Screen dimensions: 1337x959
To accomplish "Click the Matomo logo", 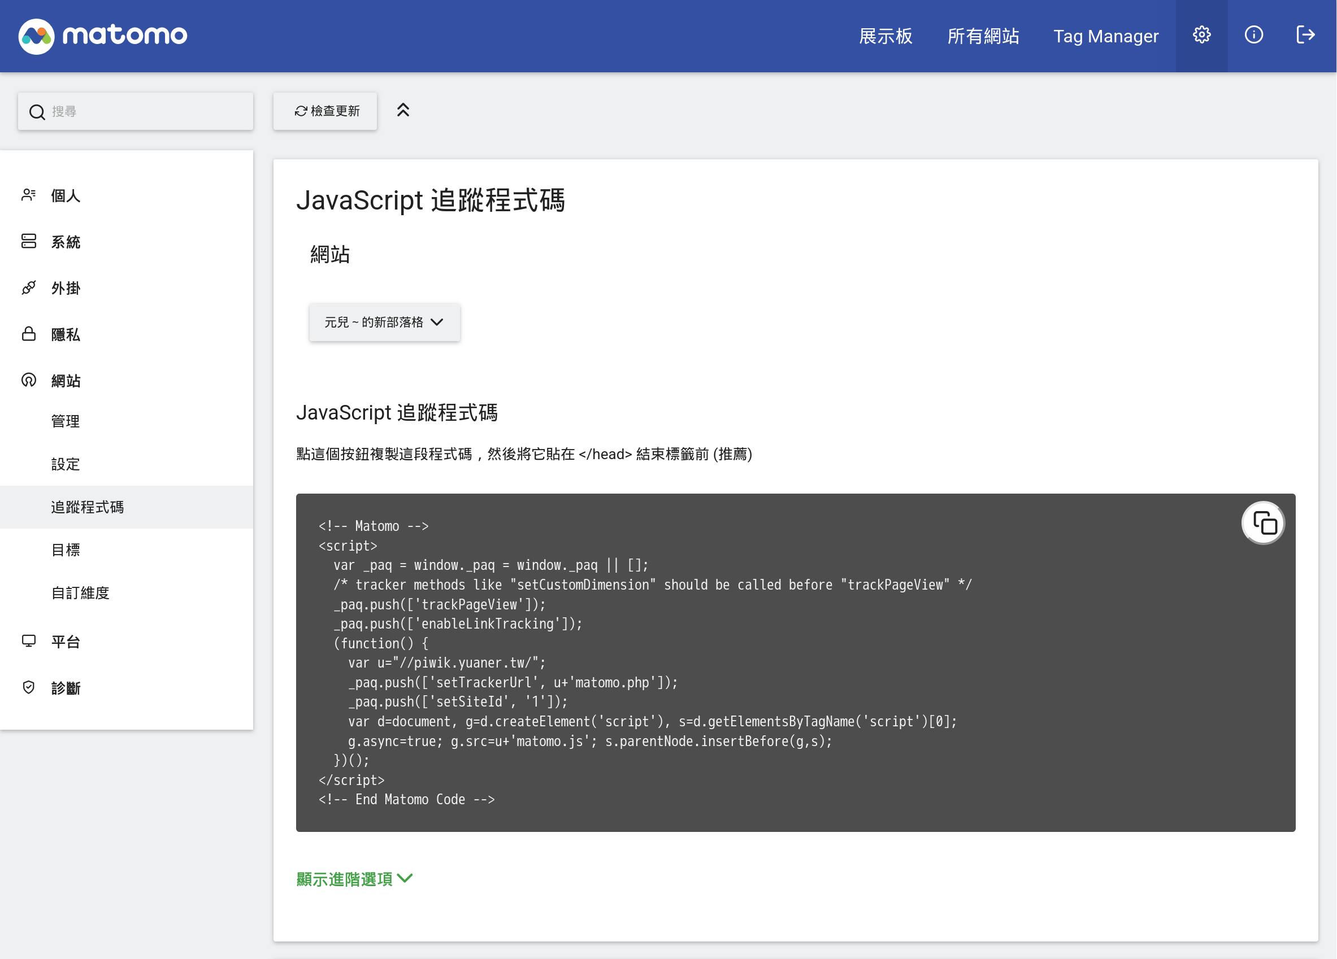I will (103, 36).
